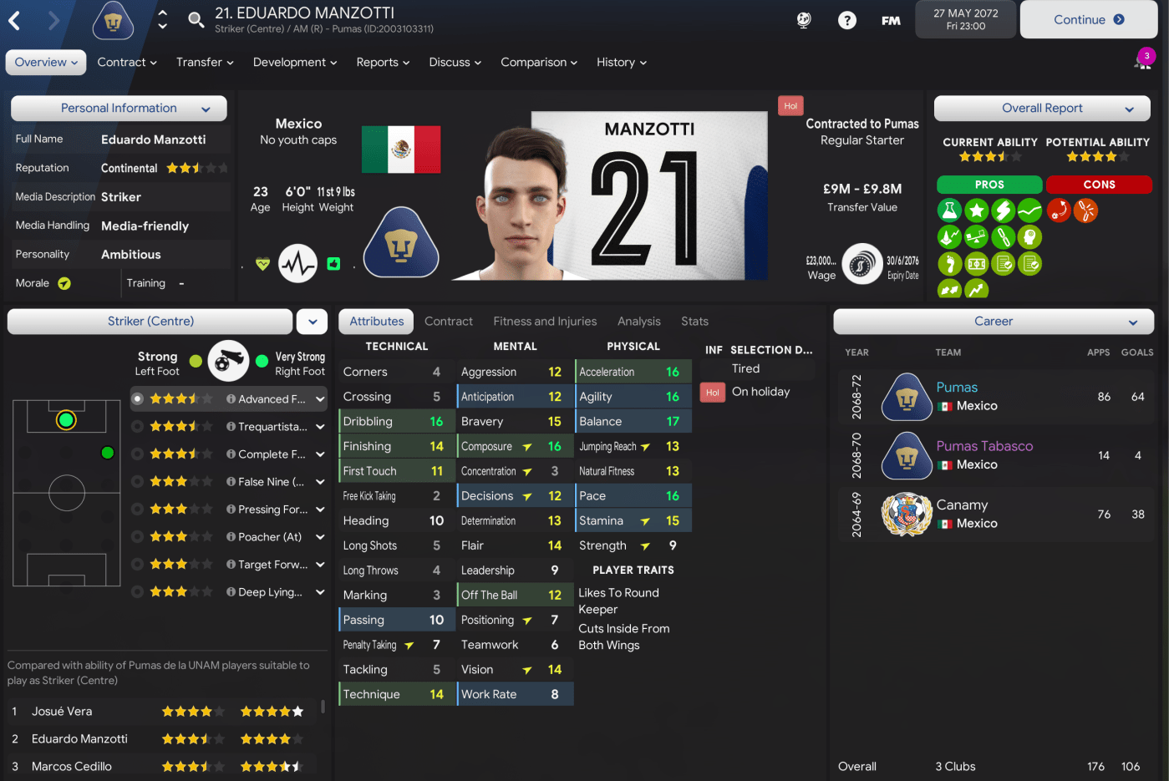Viewport: 1169px width, 781px height.
Task: Switch to the Fitness and Injuries tab
Action: pos(545,322)
